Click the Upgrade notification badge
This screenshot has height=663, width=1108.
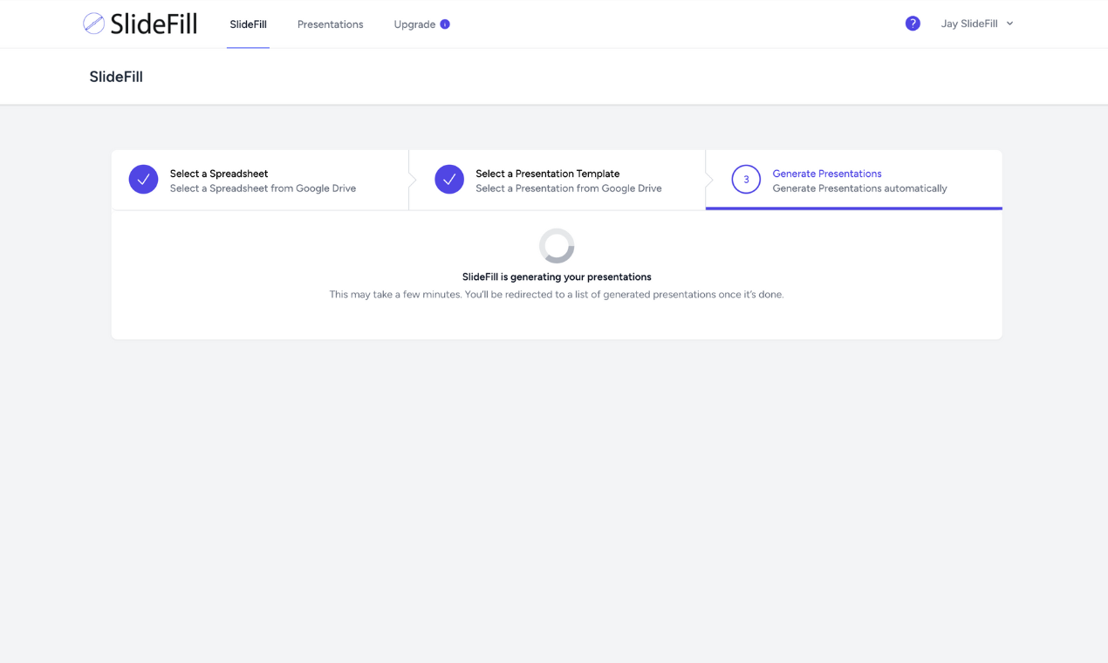[x=445, y=24]
